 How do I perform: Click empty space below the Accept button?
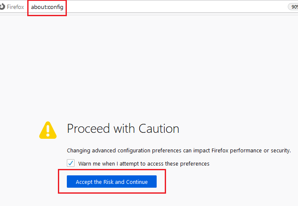click(x=112, y=199)
